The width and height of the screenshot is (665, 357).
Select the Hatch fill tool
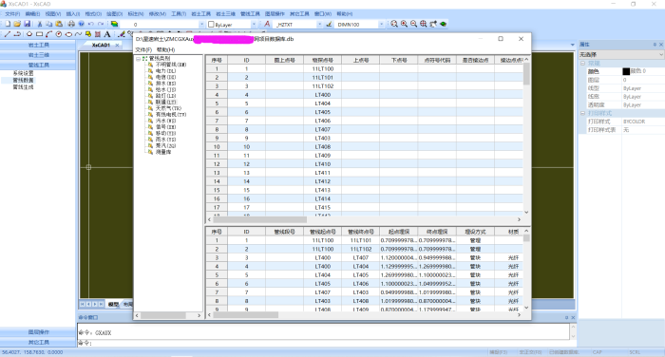(98, 34)
